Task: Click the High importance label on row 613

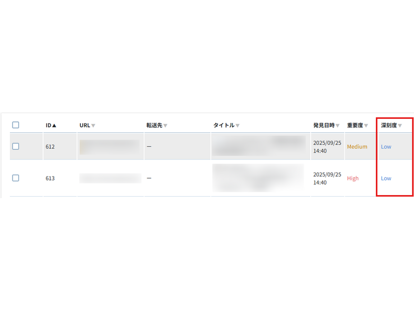Action: [x=353, y=178]
